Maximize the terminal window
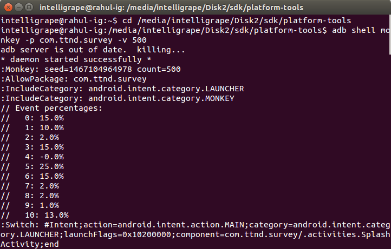Screen dimensions: 391x249 pyautogui.click(x=29, y=8)
